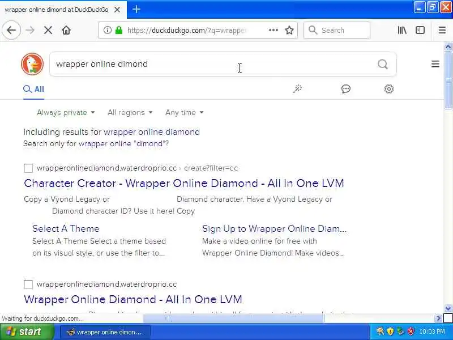
Task: Open the Firefox hamburger menu
Action: coord(442,30)
